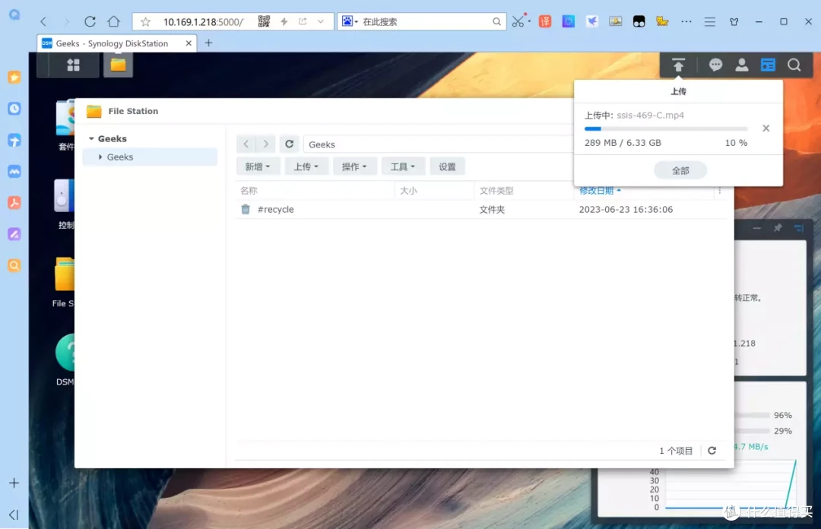Viewport: 821px width, 529px height.
Task: Pin the widget panel with pin icon
Action: coord(778,228)
